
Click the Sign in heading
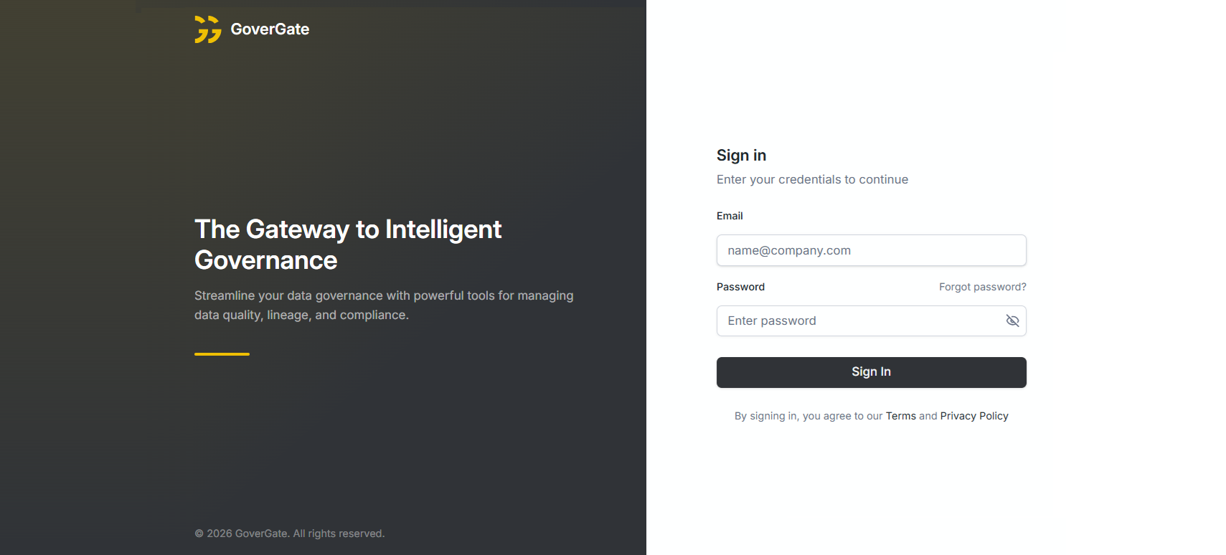pos(741,156)
